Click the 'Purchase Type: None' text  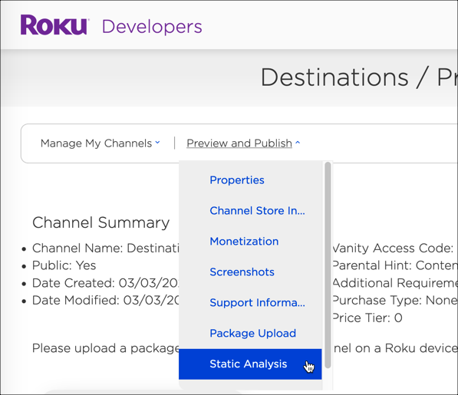pos(395,301)
